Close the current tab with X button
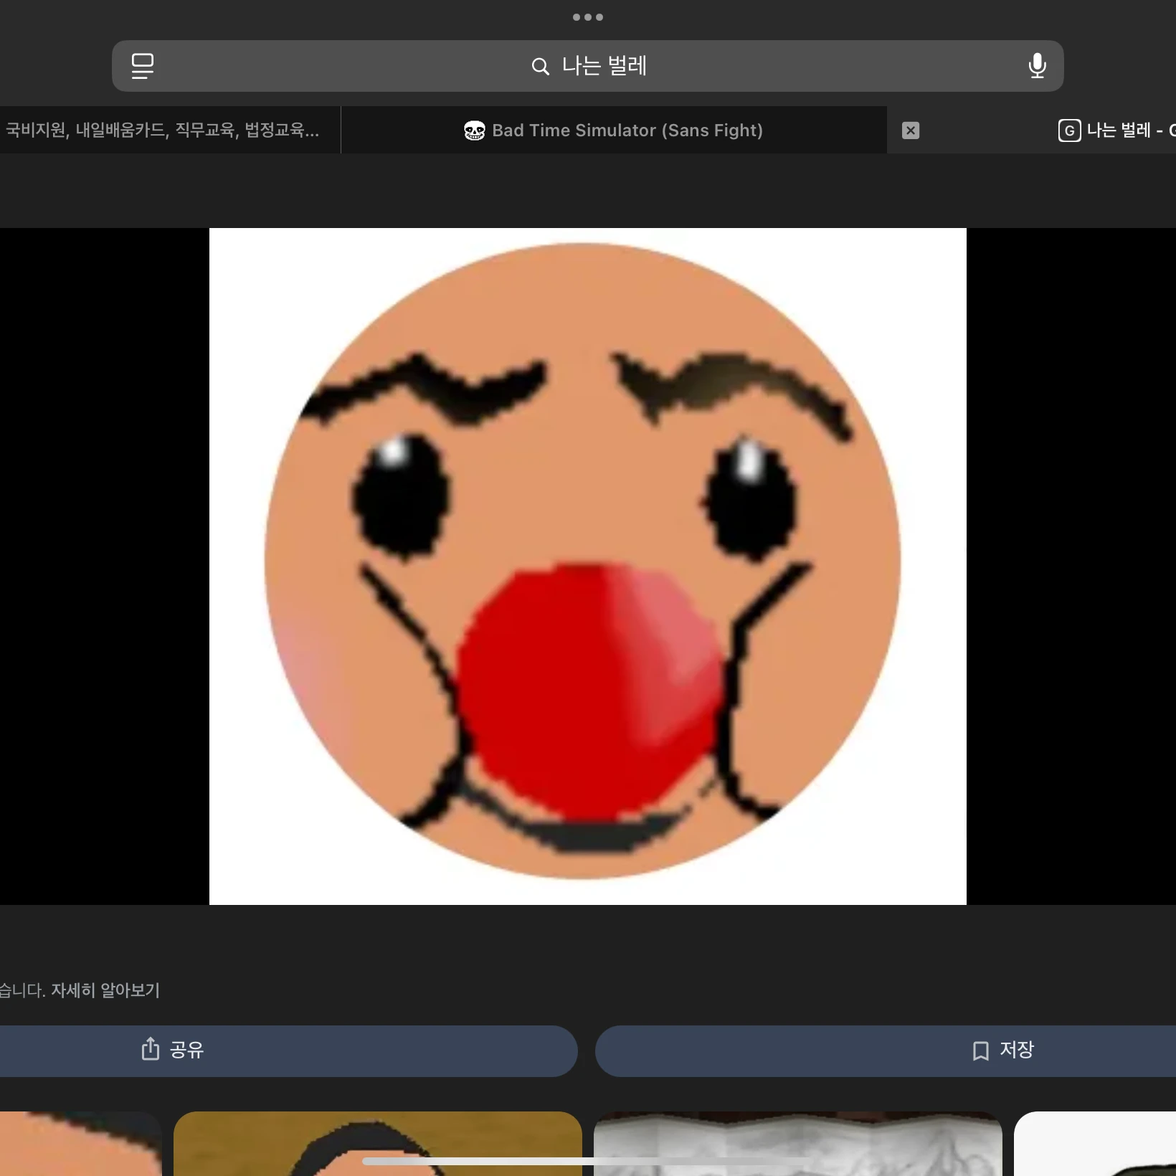The image size is (1176, 1176). pyautogui.click(x=910, y=131)
